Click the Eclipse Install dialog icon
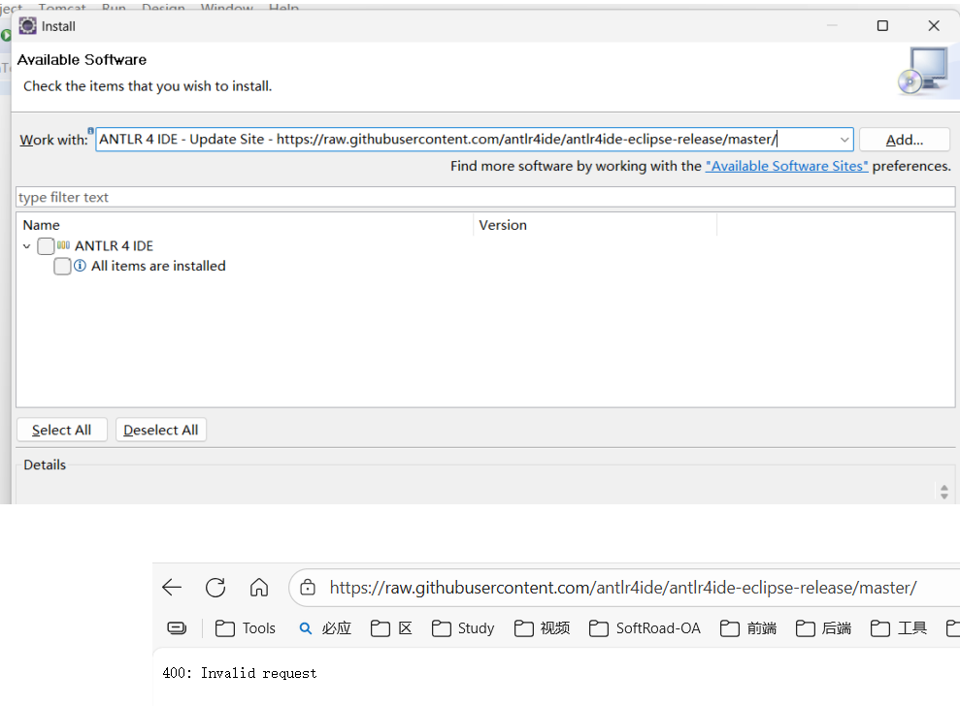 tap(27, 25)
